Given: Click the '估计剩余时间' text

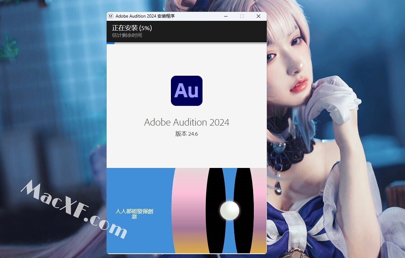Looking at the screenshot, I should coord(127,35).
